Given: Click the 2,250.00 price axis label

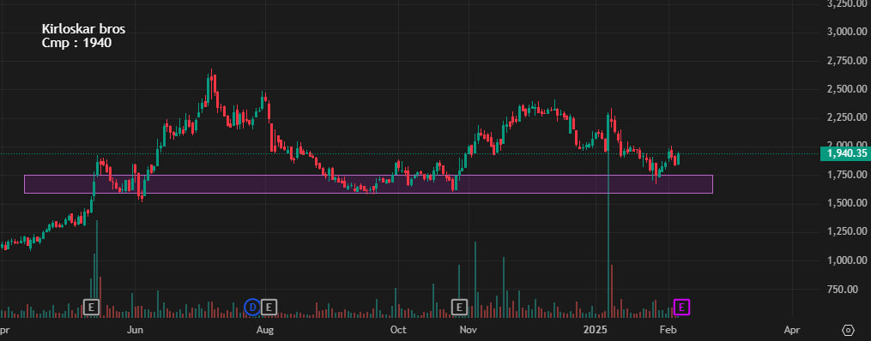Looking at the screenshot, I should [848, 117].
